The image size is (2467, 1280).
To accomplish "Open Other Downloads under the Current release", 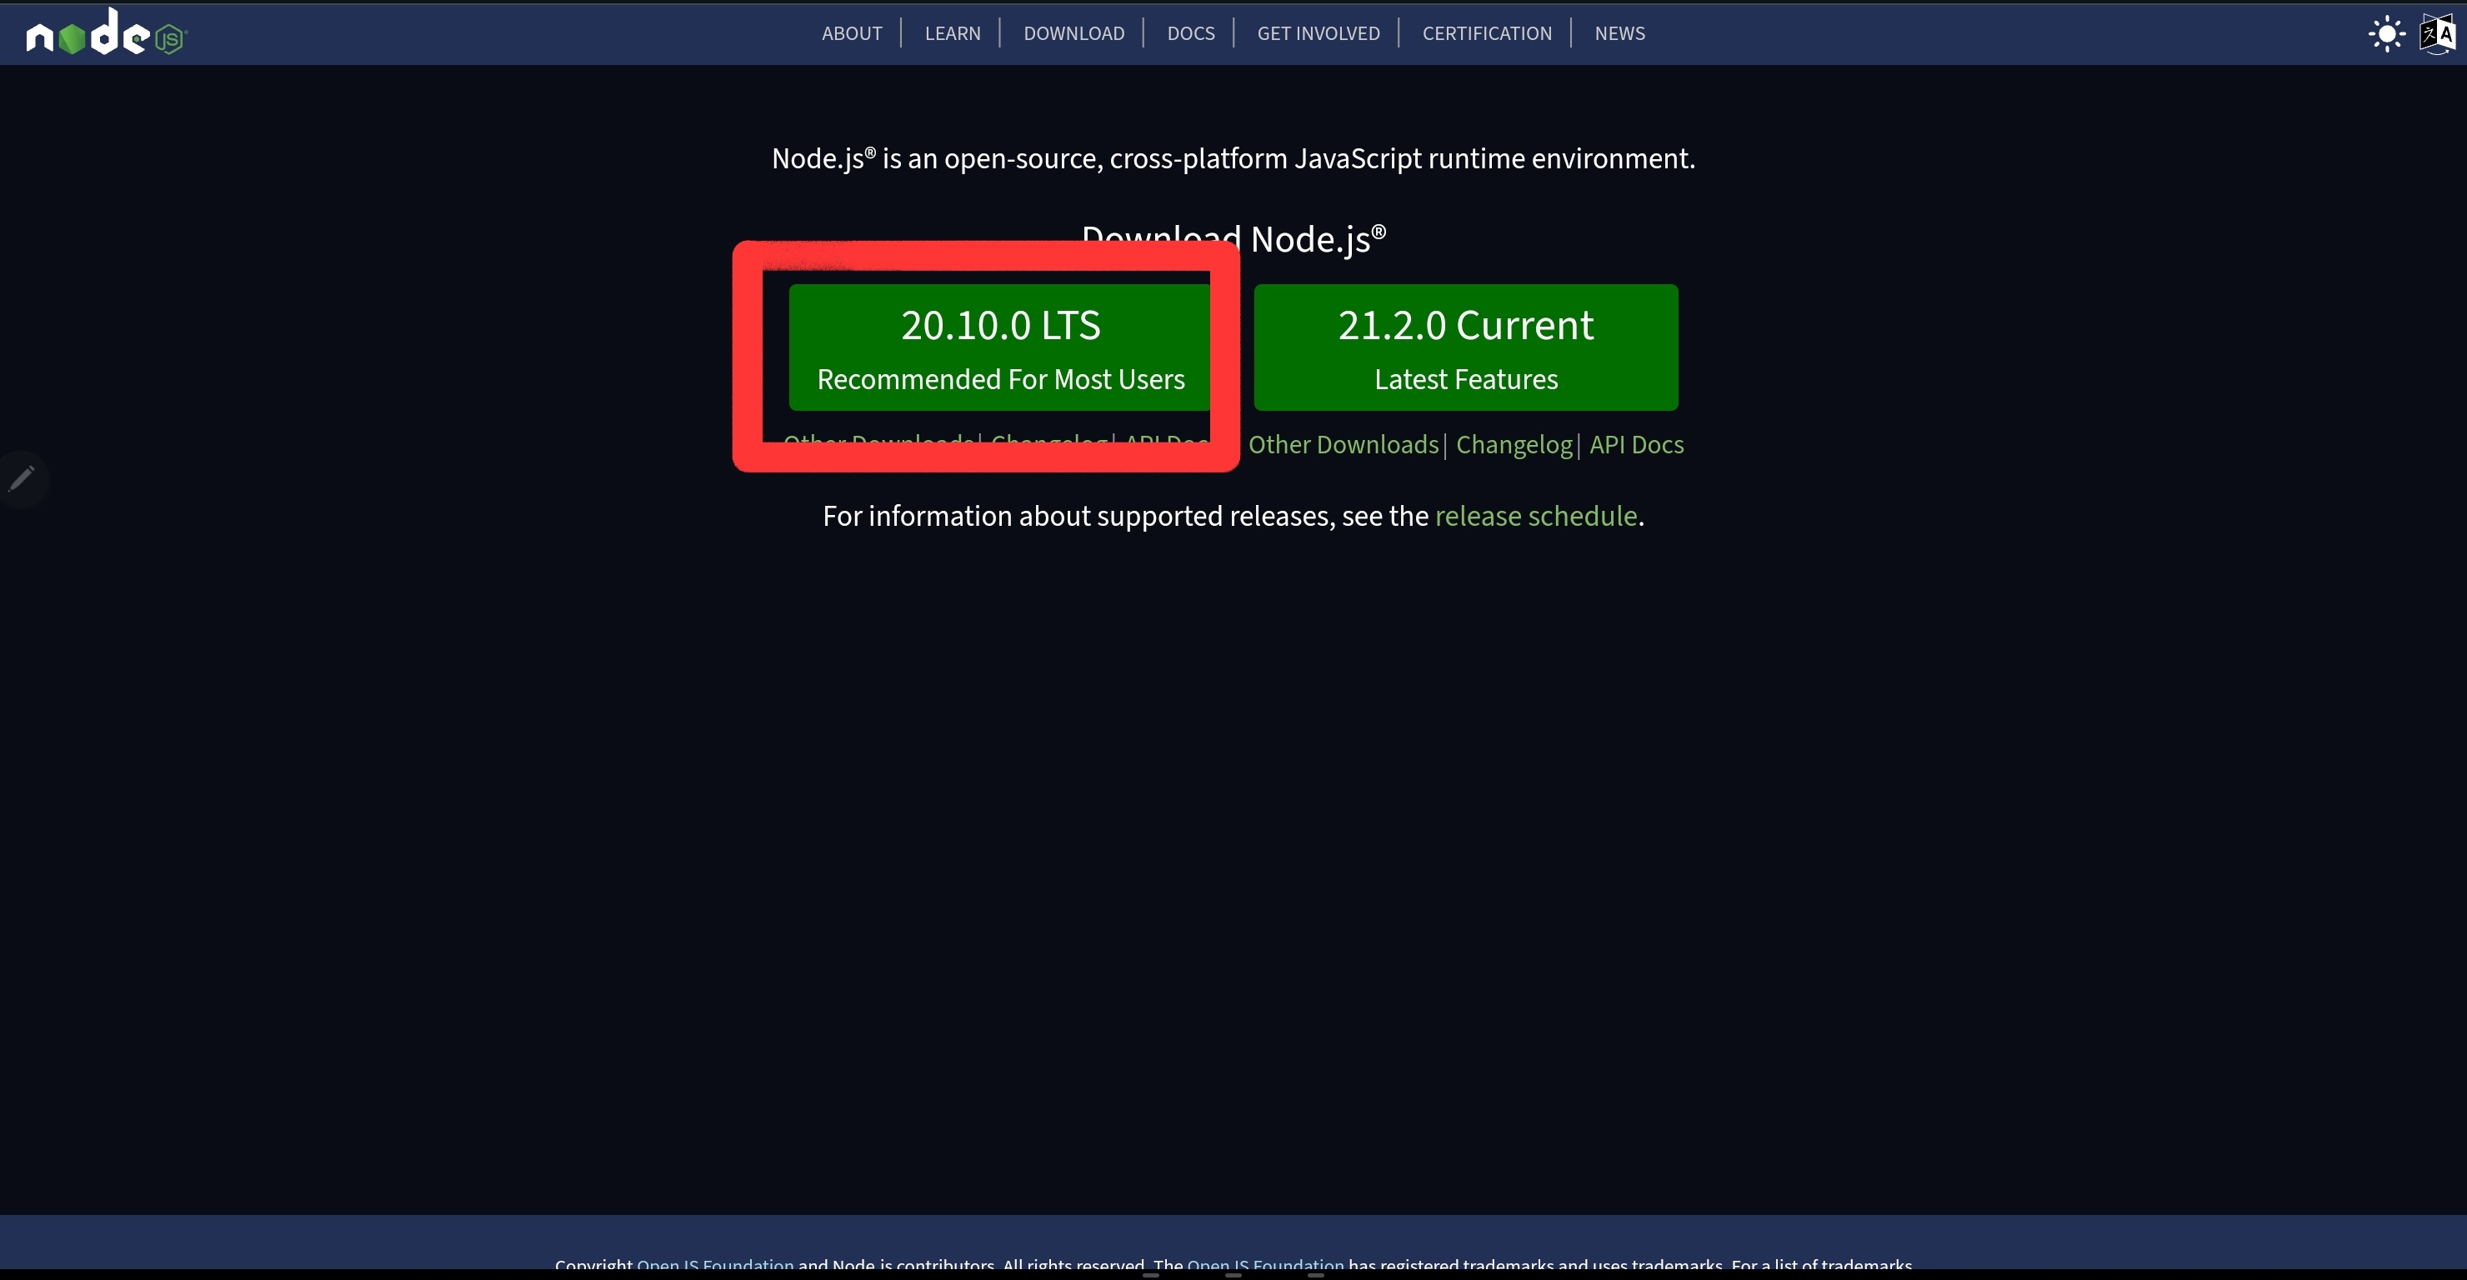I will click(1343, 445).
